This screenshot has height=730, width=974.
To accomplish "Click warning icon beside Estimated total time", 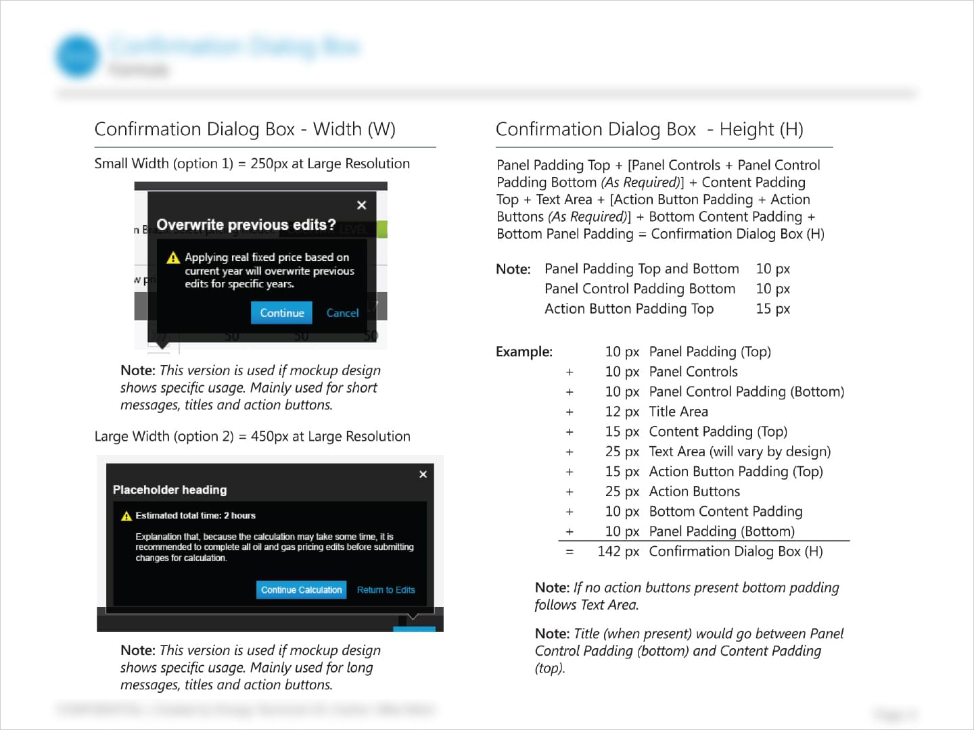I will tap(126, 516).
